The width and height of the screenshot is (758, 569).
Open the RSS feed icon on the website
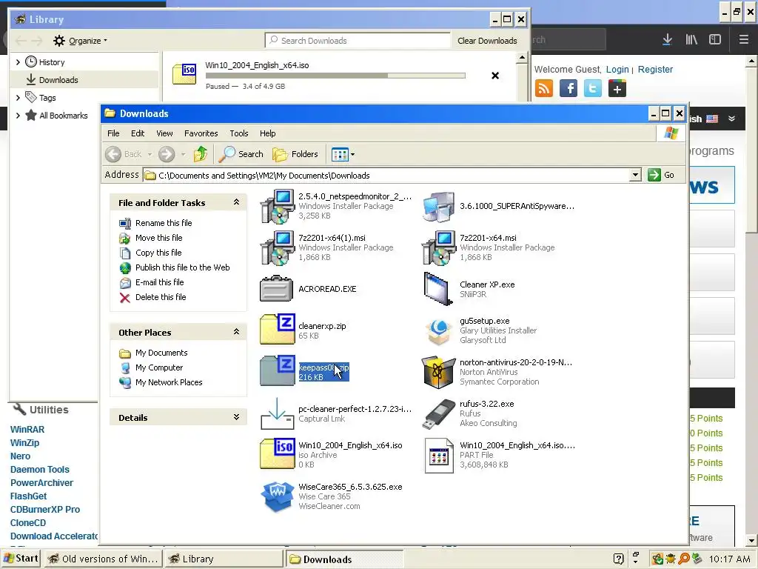coord(544,89)
